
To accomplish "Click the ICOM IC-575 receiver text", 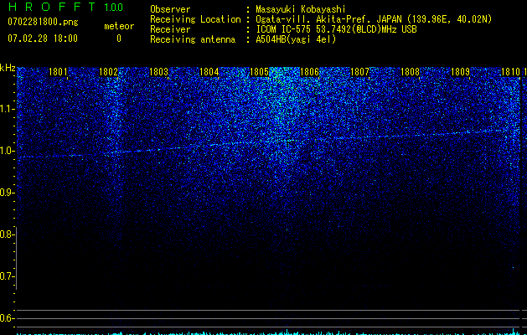I will (336, 29).
